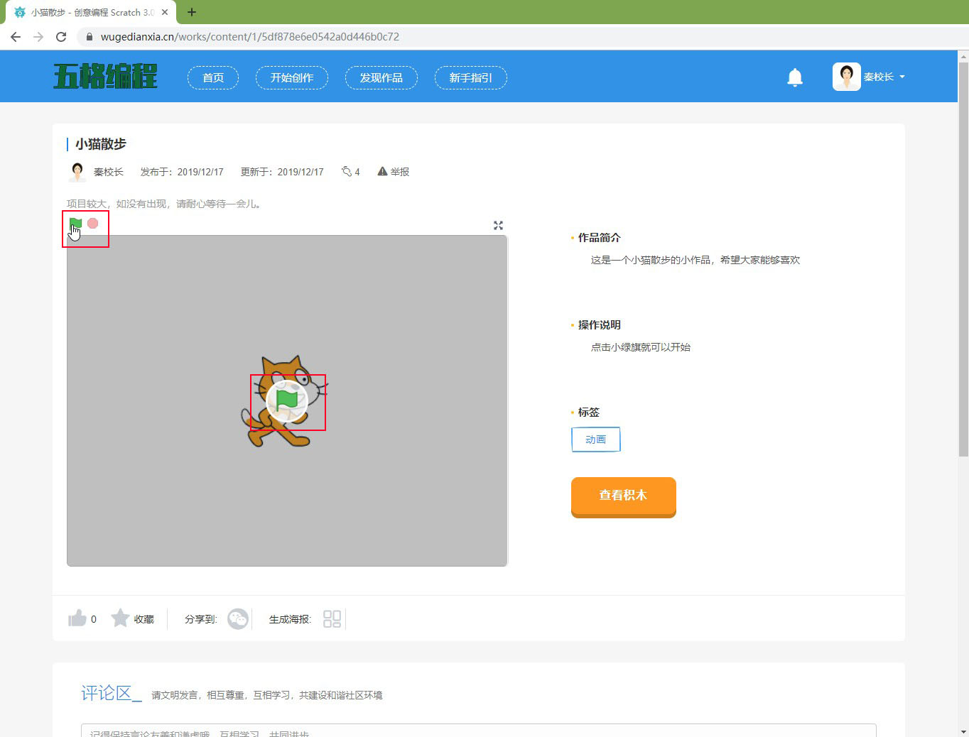Like the project with thumbs-up icon
This screenshot has height=737, width=969.
[77, 618]
